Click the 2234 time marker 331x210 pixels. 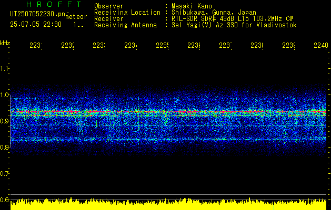(131, 45)
